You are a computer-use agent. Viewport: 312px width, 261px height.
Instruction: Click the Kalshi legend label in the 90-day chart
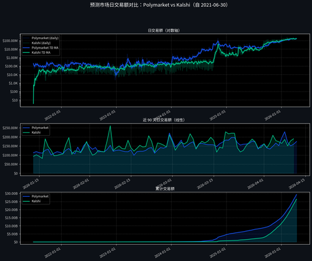point(36,133)
